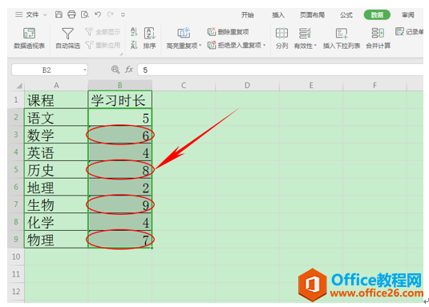The width and height of the screenshot is (429, 307).
Task: Expand the Name Box dropdown arrow
Action: point(85,71)
